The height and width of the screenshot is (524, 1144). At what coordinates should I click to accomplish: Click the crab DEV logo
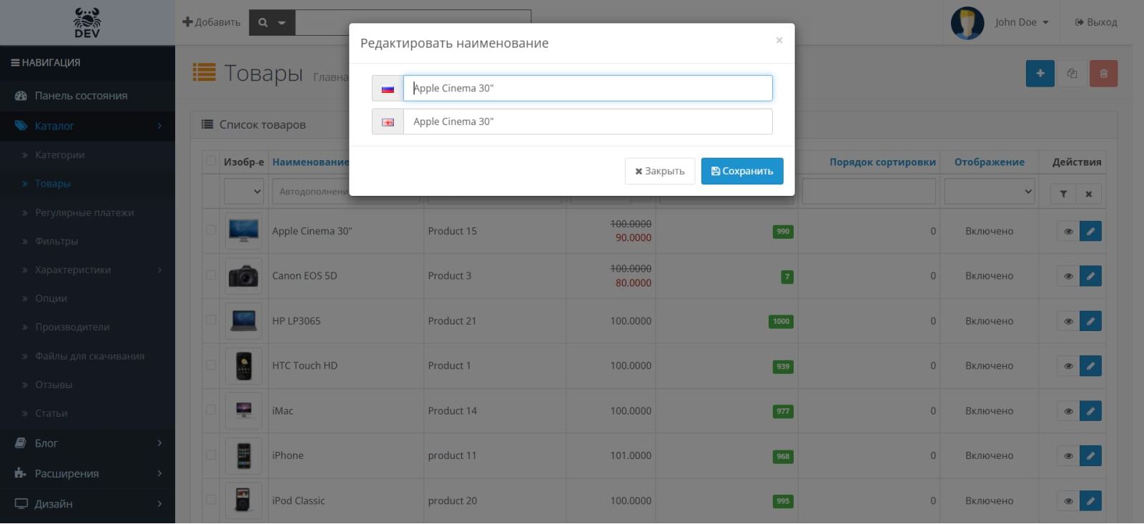click(x=87, y=23)
